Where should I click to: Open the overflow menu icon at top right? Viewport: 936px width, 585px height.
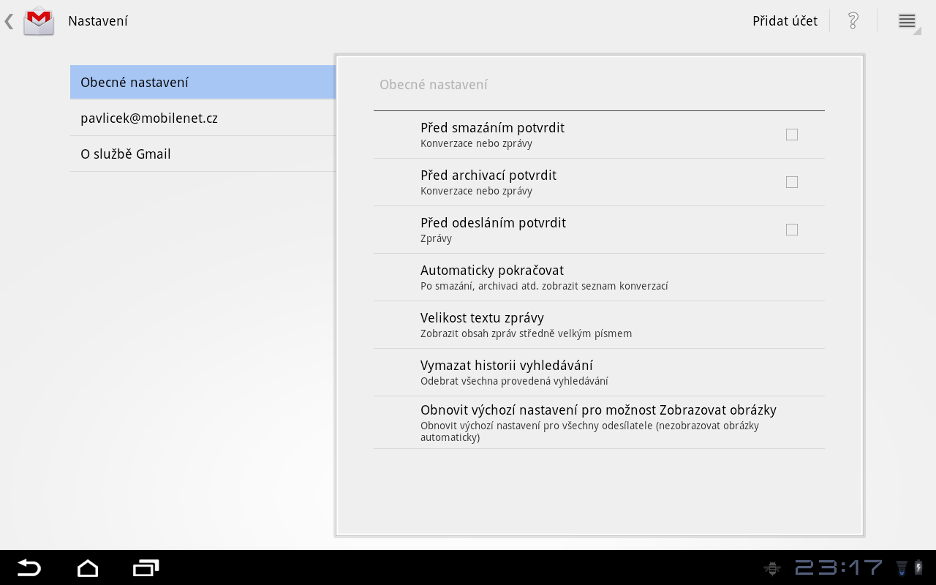[907, 21]
